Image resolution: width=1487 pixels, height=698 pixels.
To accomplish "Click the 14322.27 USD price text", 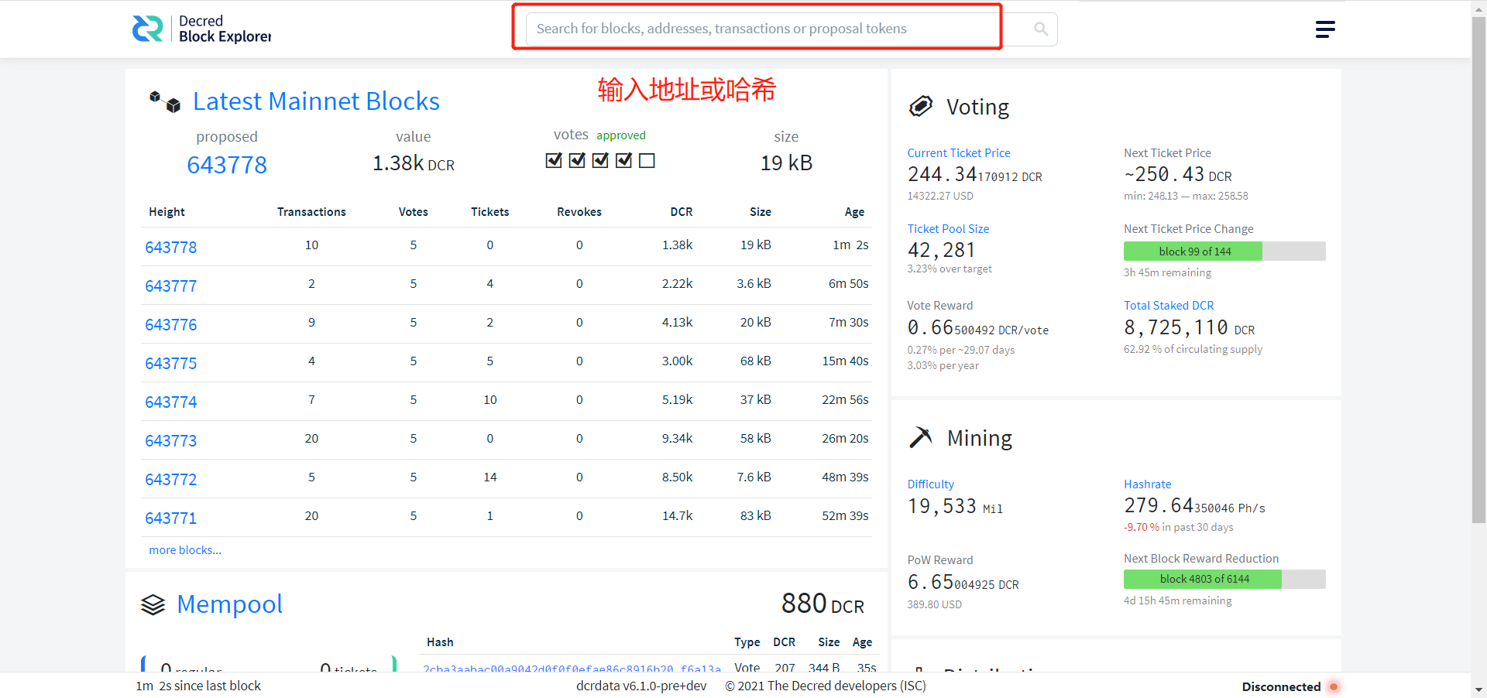I will click(x=940, y=197).
